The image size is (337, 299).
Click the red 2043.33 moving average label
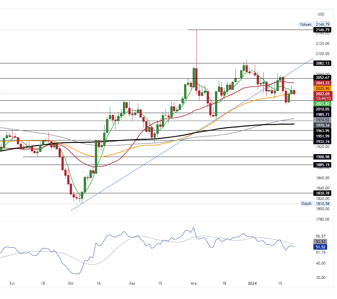[323, 83]
